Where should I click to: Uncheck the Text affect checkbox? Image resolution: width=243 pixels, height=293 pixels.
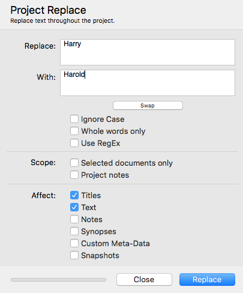[x=74, y=207]
